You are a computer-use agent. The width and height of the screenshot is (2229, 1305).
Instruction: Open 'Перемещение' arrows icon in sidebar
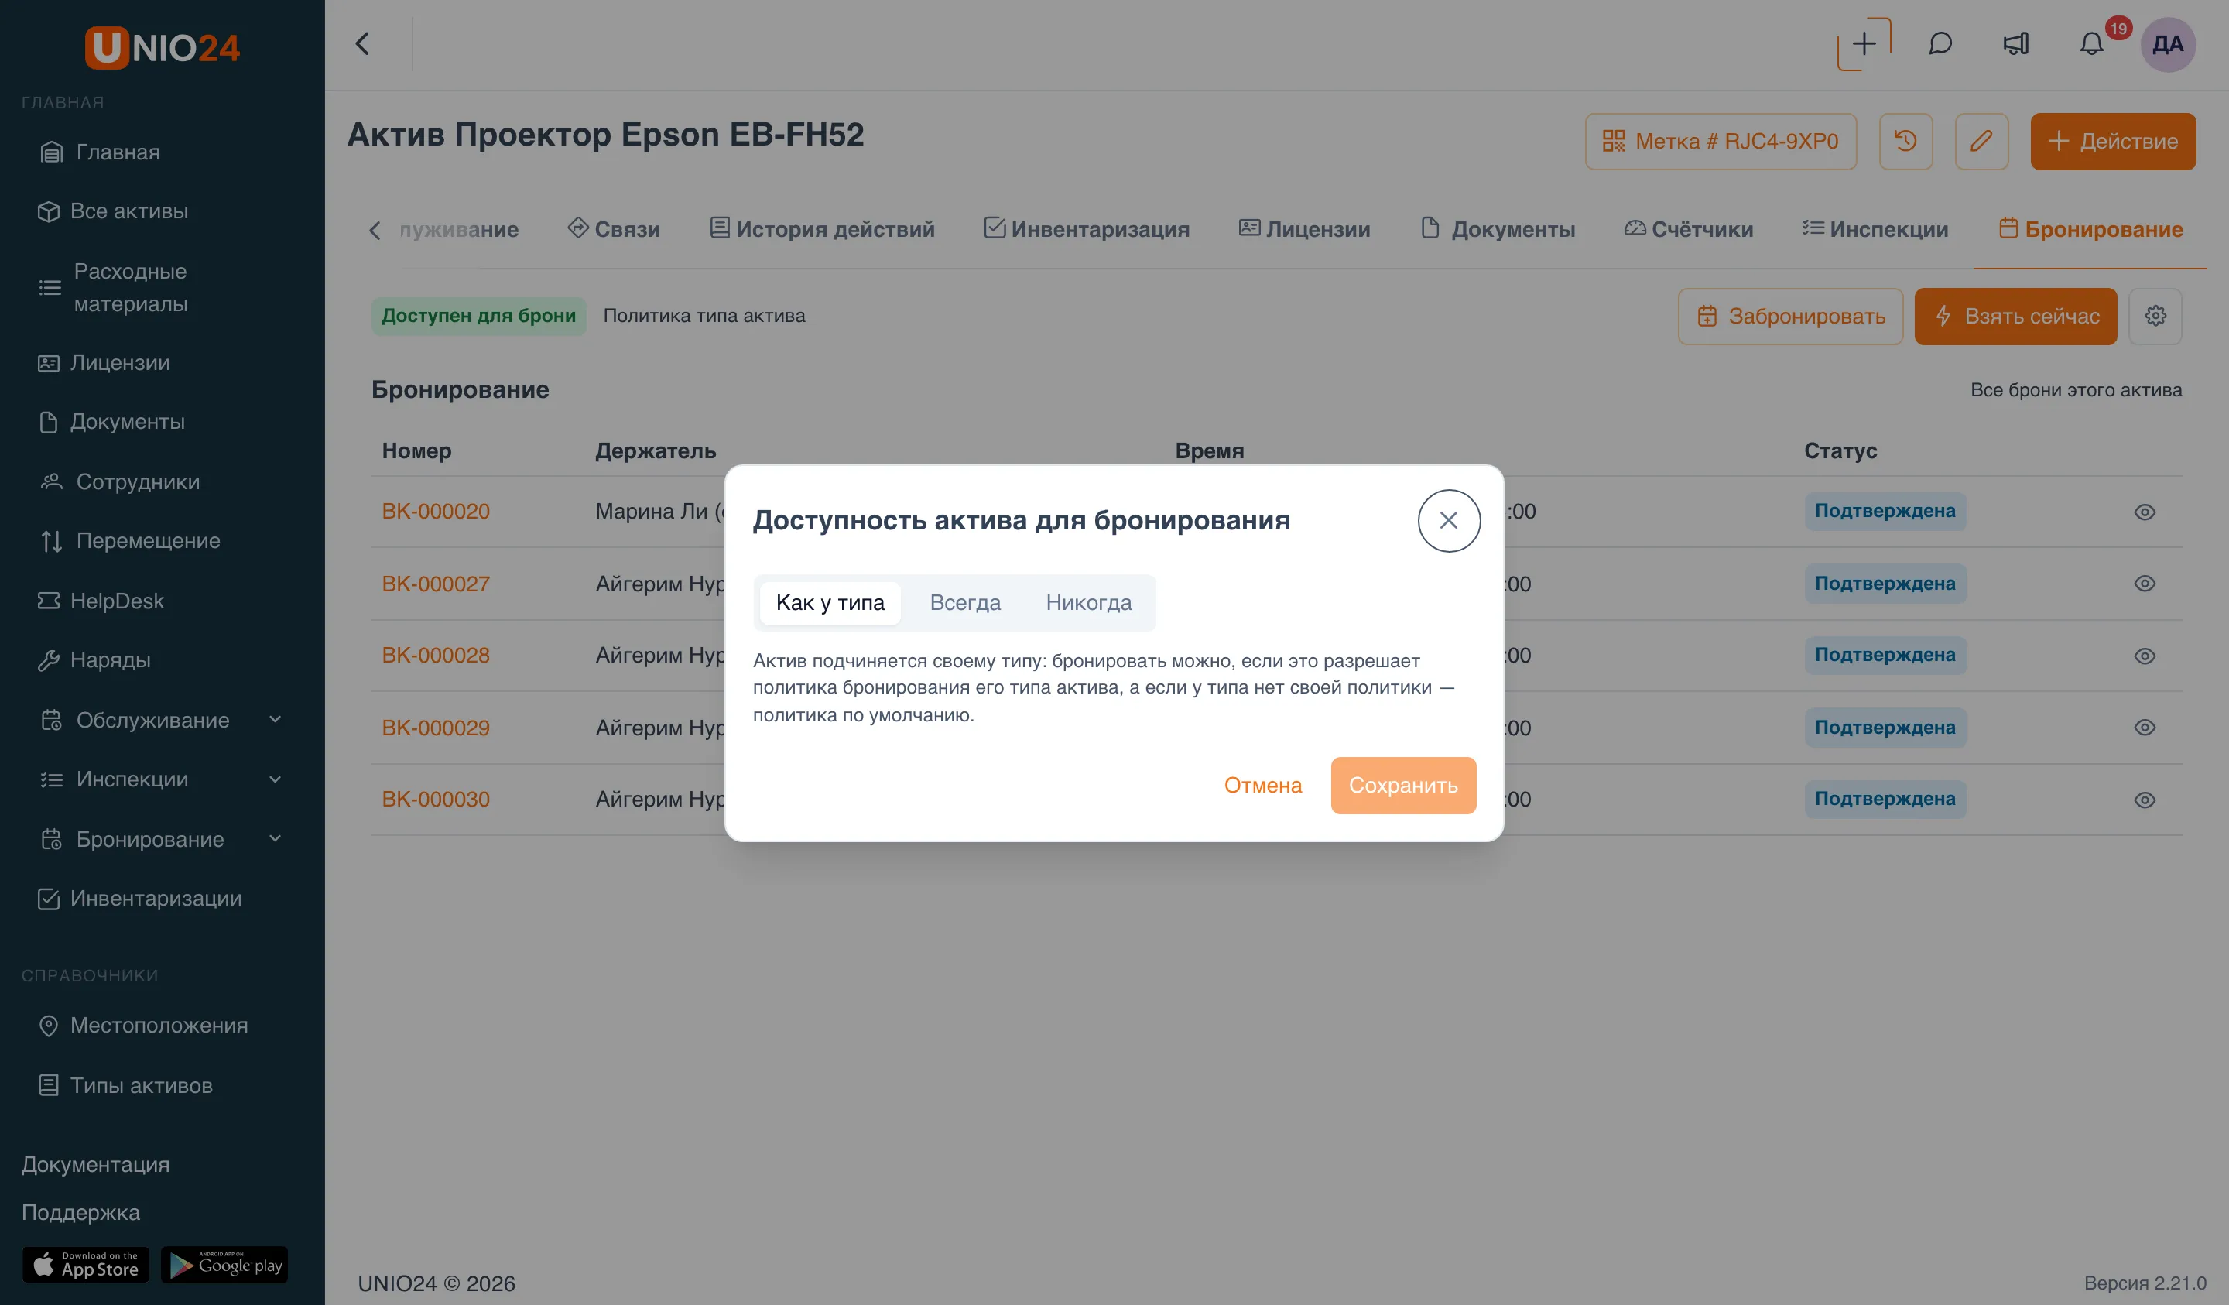coord(51,540)
